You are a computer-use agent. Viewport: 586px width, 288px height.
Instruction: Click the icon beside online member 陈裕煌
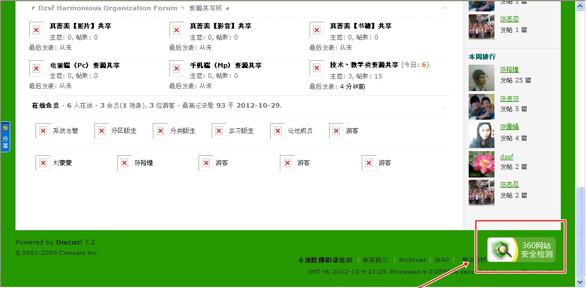coord(124,163)
